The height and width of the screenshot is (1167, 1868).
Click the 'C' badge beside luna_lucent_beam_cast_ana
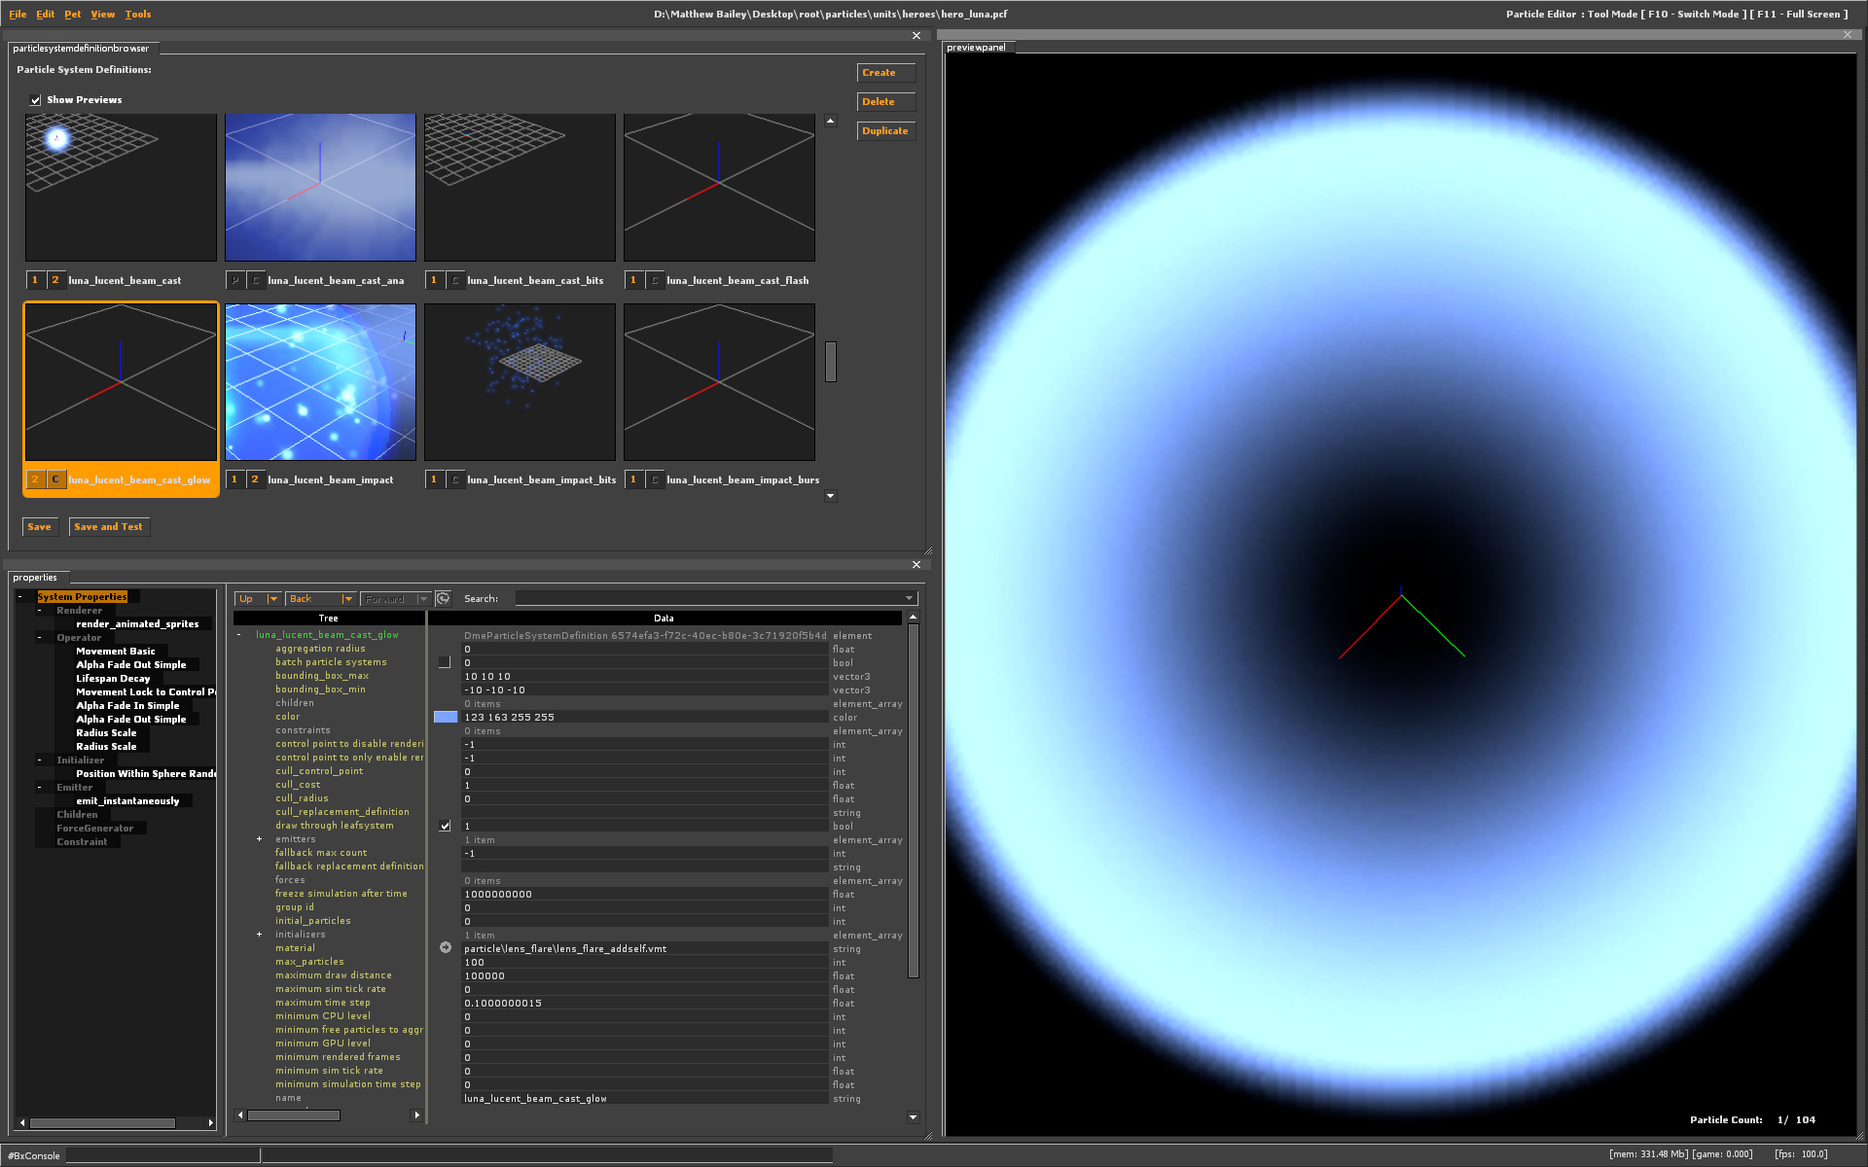tap(256, 280)
